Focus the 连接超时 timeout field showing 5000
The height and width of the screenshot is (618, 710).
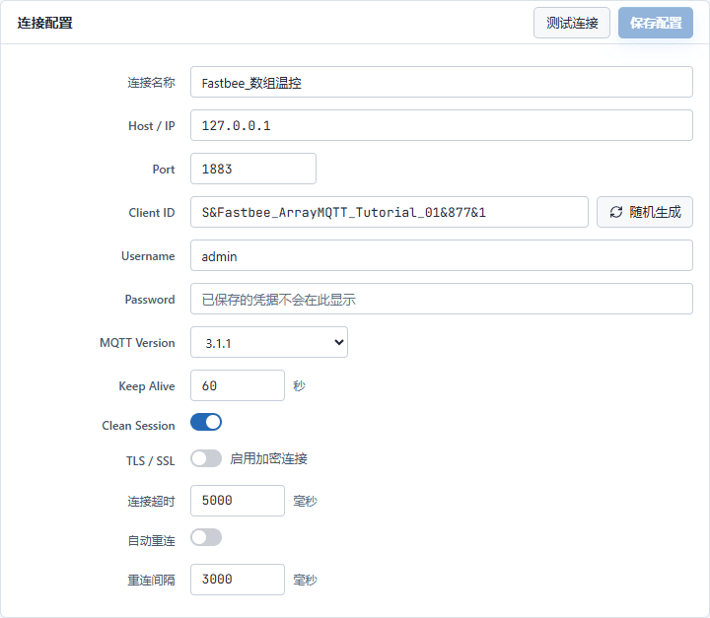(238, 501)
